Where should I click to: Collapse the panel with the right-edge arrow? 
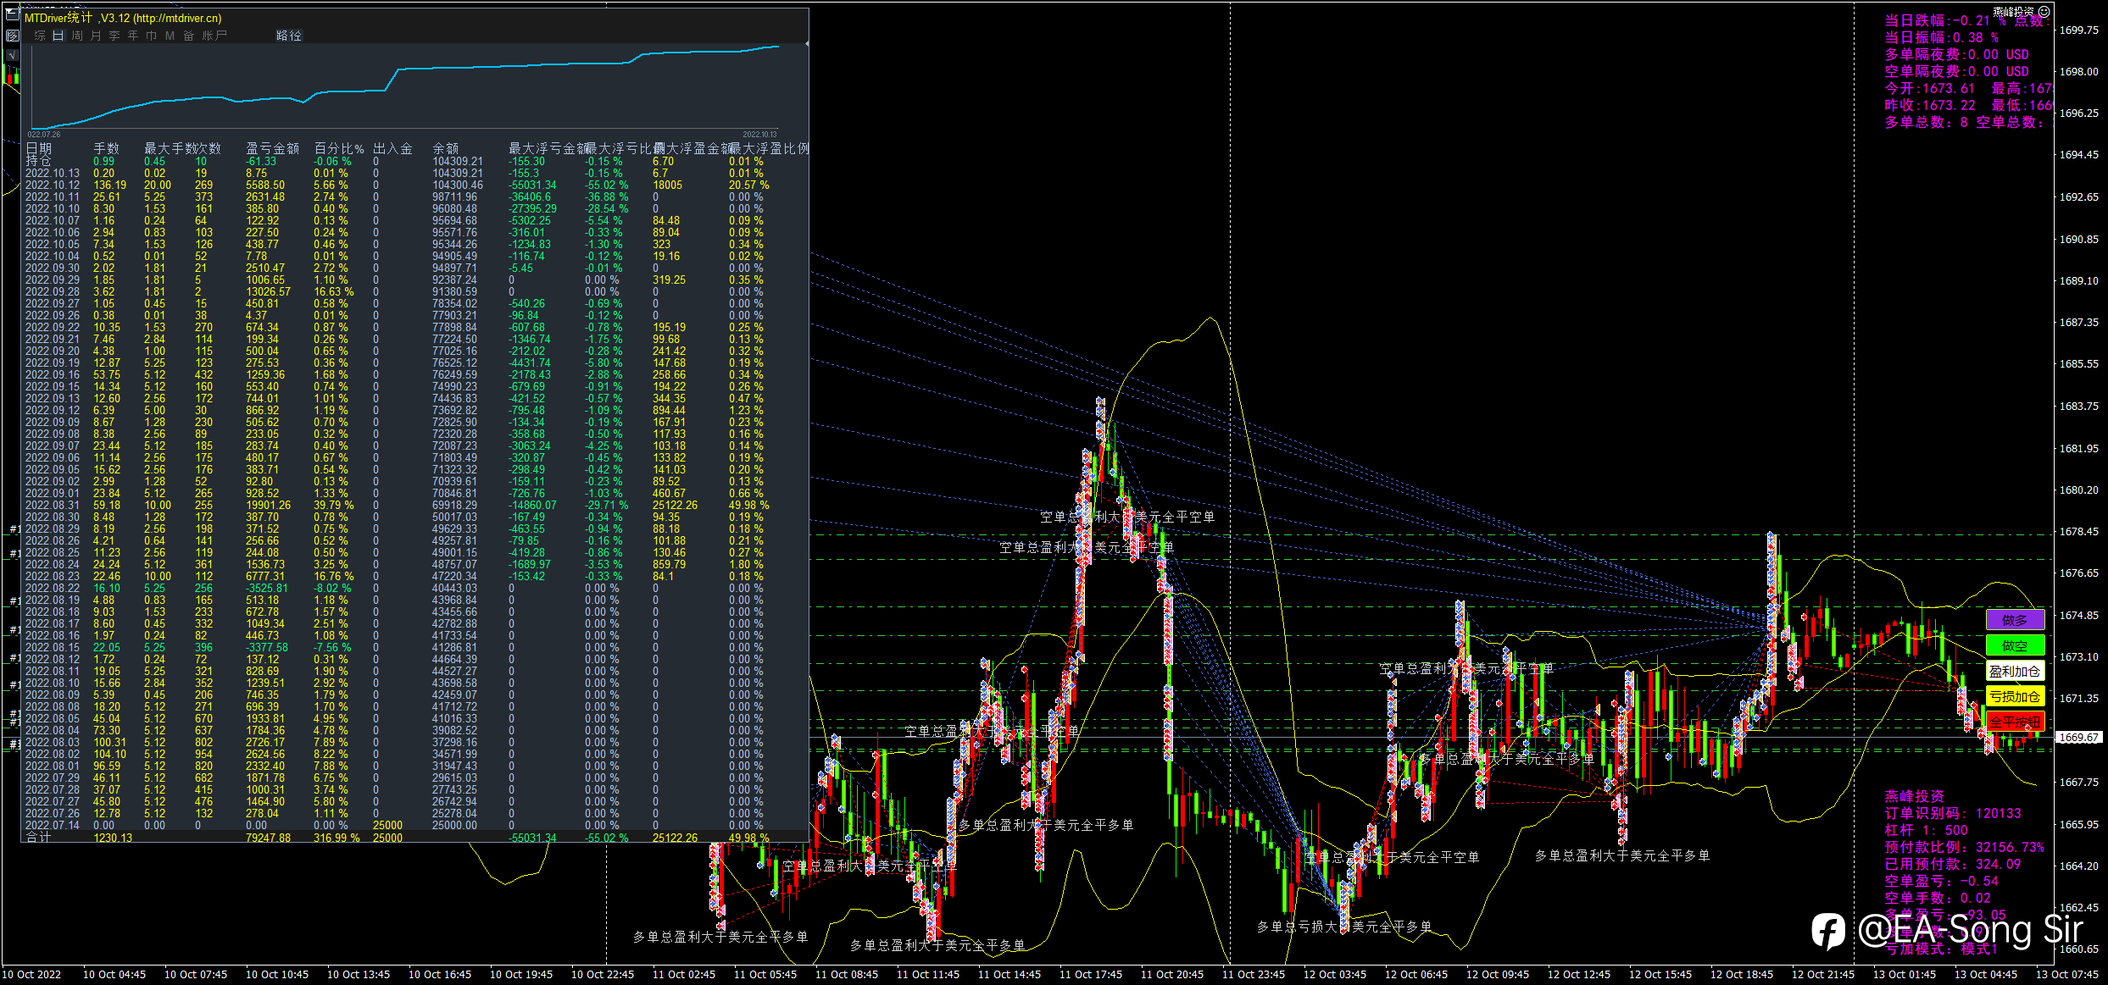[x=806, y=42]
